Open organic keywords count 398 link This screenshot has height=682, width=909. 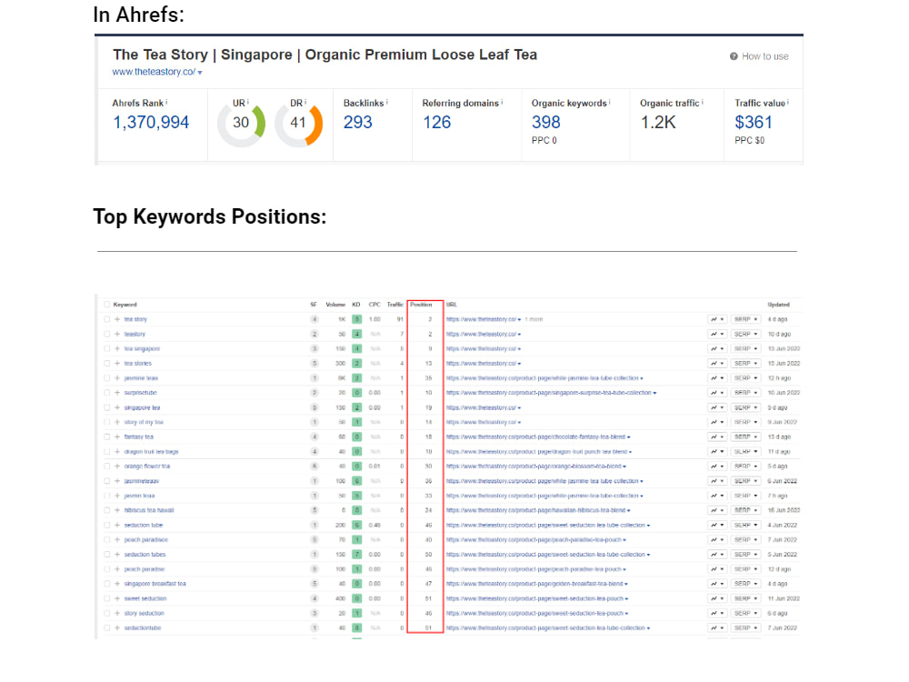tap(546, 123)
